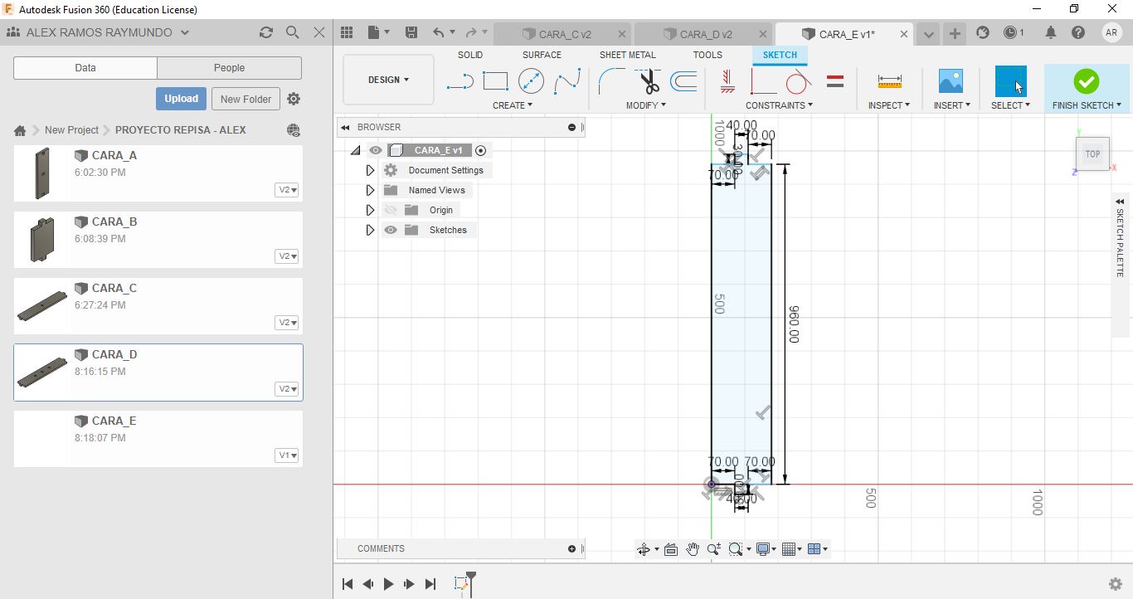Collapse the CARA_E v1 root node

[x=355, y=150]
